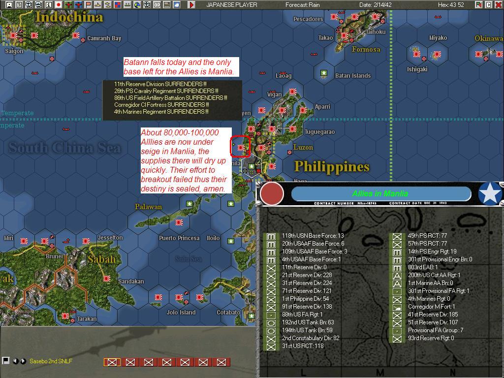The image size is (504, 378).
Task: Click the 'JAPANESE PLAYER' label in top bar
Action: click(x=231, y=5)
